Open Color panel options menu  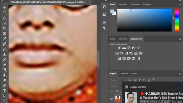click(180, 5)
